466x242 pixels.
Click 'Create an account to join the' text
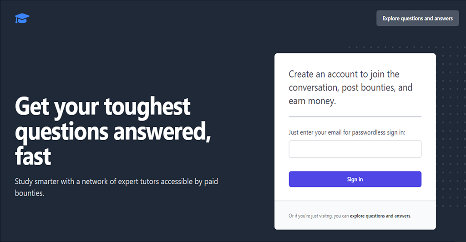(x=344, y=74)
